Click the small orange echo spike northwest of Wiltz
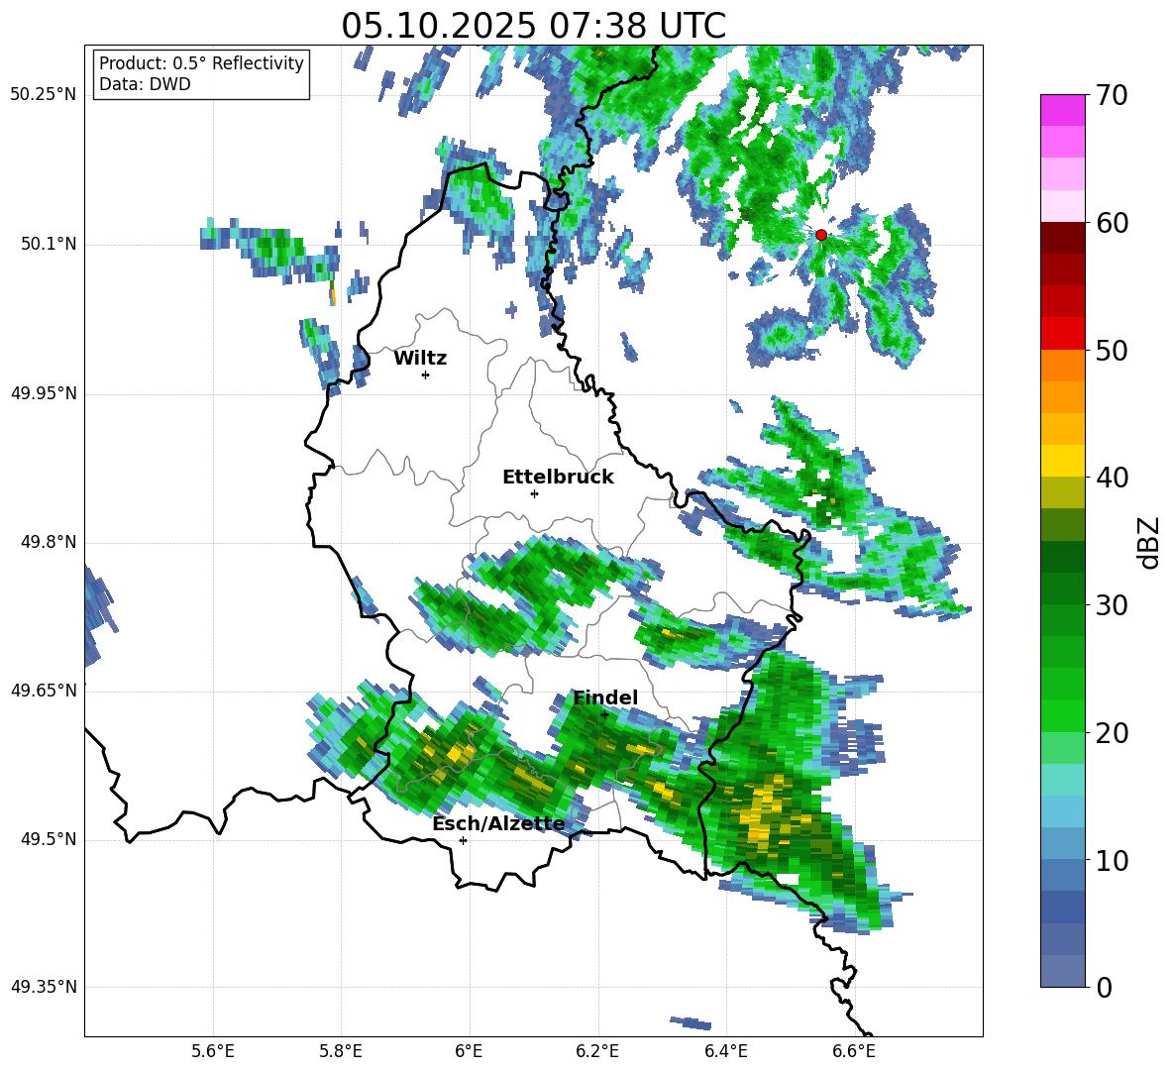The width and height of the screenshot is (1173, 1071). [333, 294]
